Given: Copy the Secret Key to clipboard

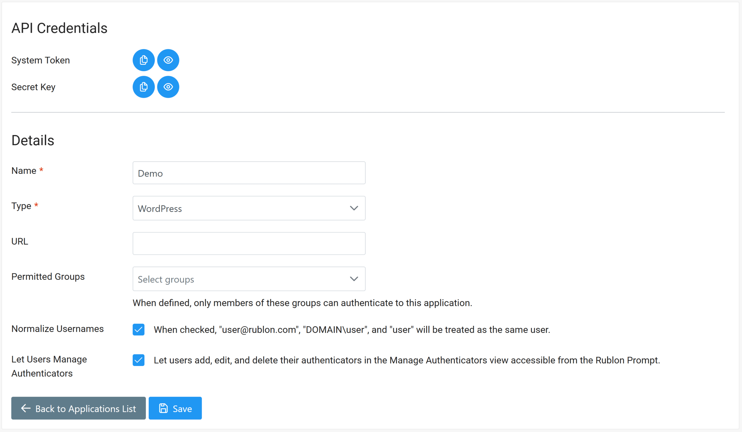Looking at the screenshot, I should pyautogui.click(x=143, y=87).
